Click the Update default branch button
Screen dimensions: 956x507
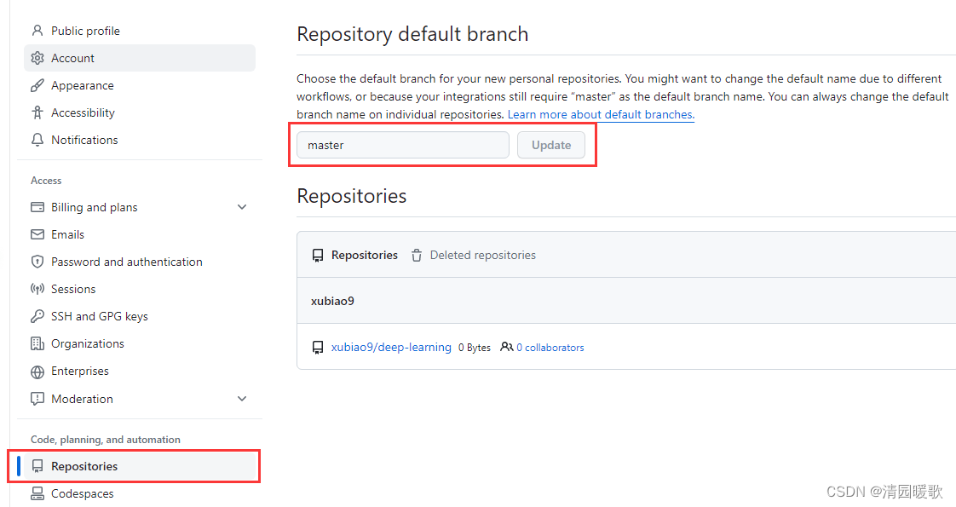pos(551,145)
